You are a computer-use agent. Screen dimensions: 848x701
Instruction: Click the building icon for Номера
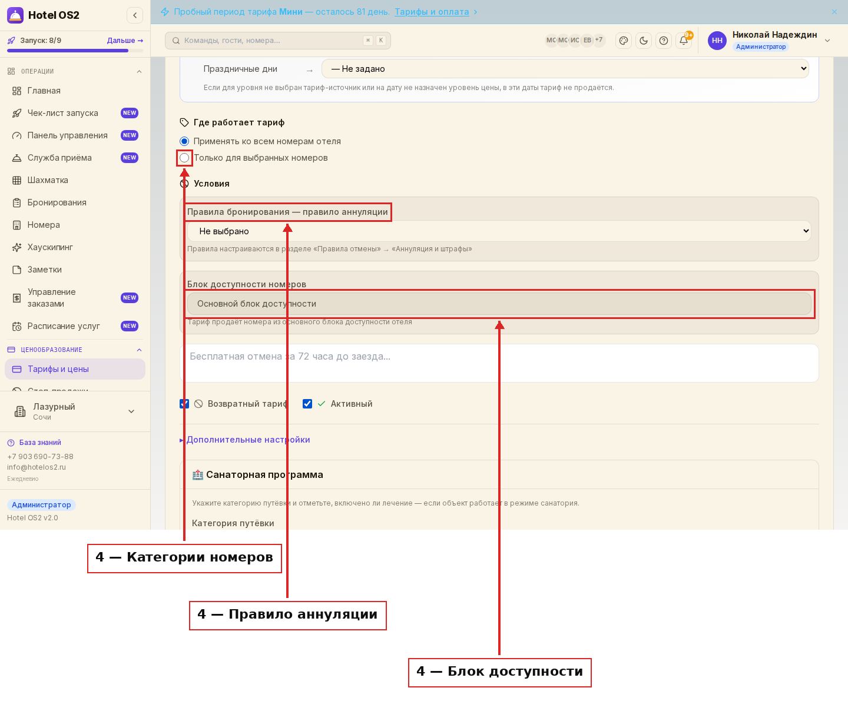(17, 225)
